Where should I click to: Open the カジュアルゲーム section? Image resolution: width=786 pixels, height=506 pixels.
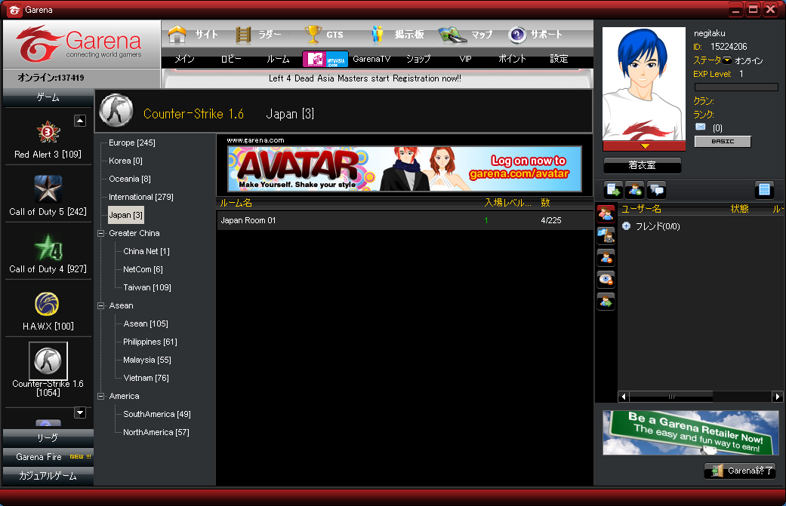pyautogui.click(x=48, y=476)
